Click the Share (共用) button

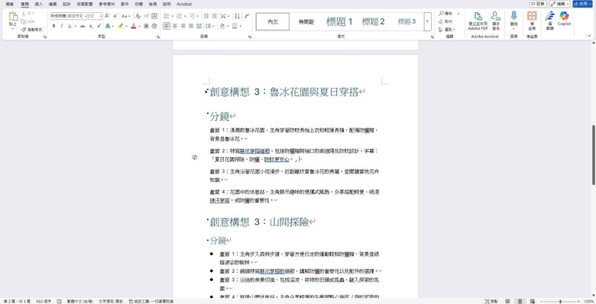[583, 4]
